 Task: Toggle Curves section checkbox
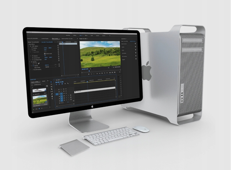[x=135, y=50]
